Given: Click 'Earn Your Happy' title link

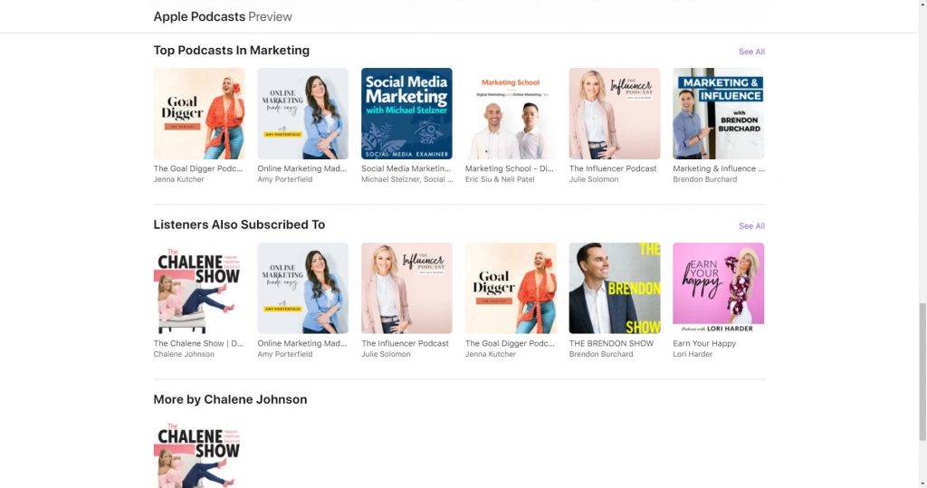Looking at the screenshot, I should [704, 343].
